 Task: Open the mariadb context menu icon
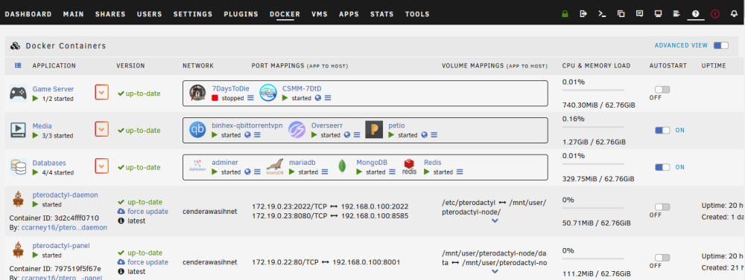pyautogui.click(x=325, y=172)
